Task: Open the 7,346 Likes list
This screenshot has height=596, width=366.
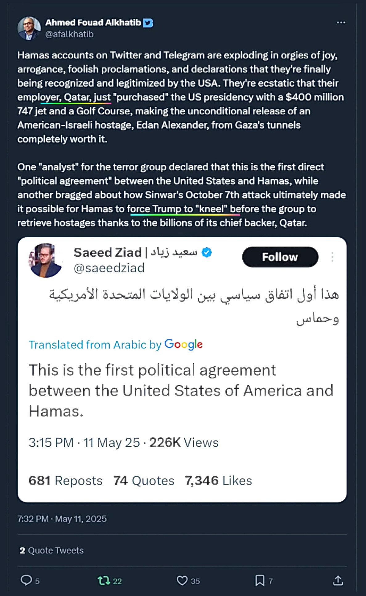Action: coord(218,481)
